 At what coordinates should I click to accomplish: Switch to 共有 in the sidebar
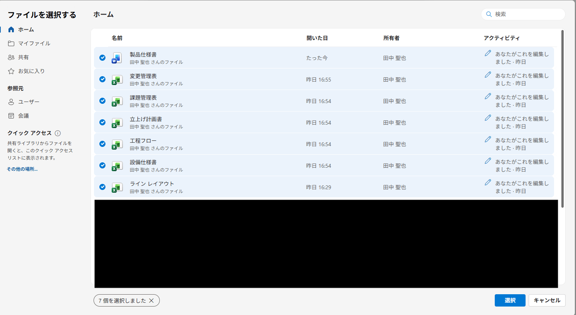click(23, 57)
